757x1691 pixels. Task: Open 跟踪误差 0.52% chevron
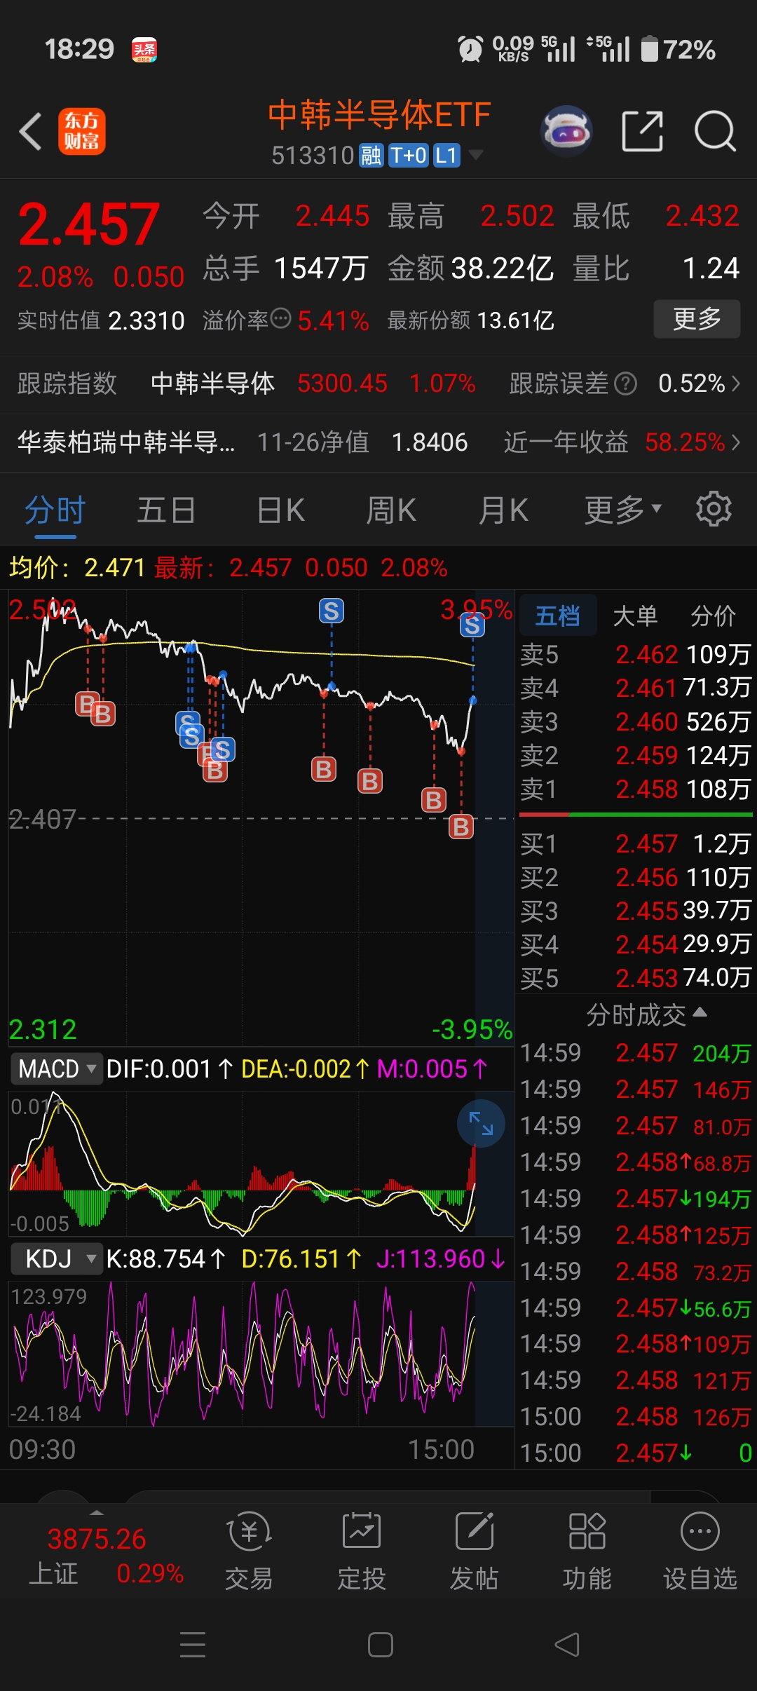pyautogui.click(x=735, y=383)
